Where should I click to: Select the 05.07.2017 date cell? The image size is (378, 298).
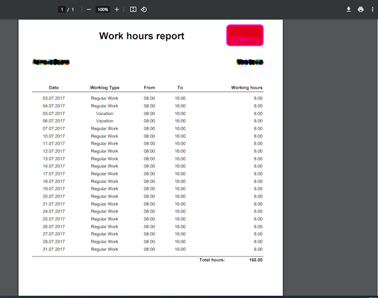pyautogui.click(x=54, y=113)
